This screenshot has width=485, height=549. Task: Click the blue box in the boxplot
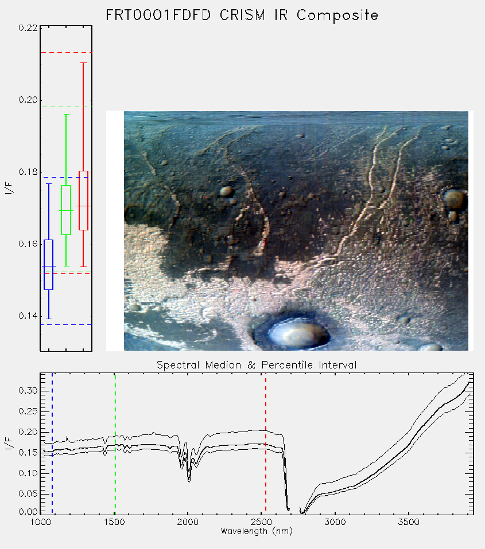pyautogui.click(x=48, y=265)
